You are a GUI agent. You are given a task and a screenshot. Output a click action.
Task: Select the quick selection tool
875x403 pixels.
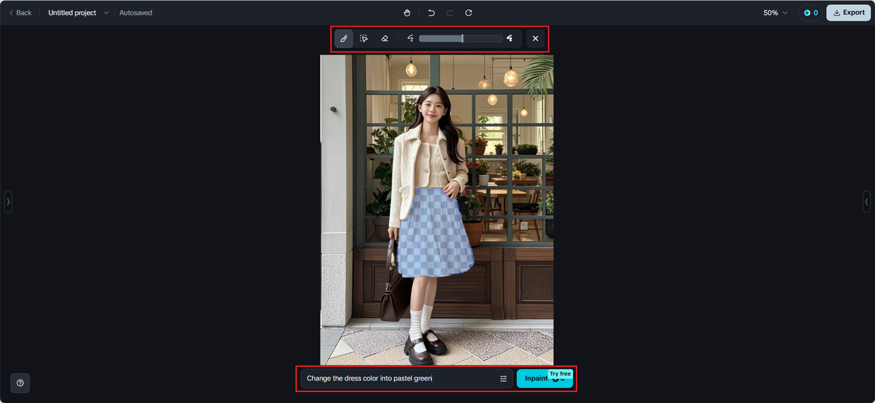[x=364, y=39]
